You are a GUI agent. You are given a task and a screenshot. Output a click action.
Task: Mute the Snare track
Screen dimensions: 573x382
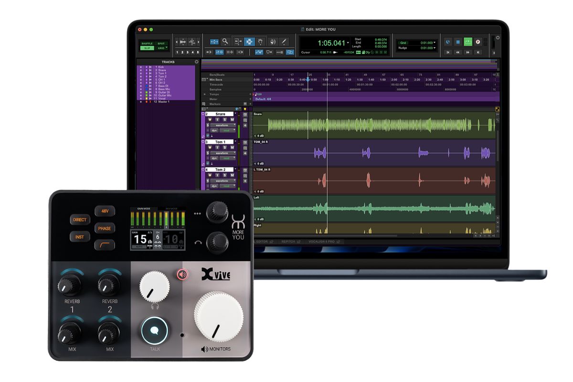click(233, 120)
